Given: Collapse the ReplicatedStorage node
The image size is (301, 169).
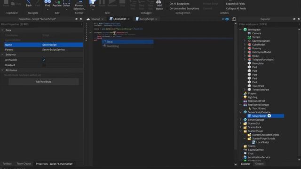Looking at the screenshot, I should 240,105.
